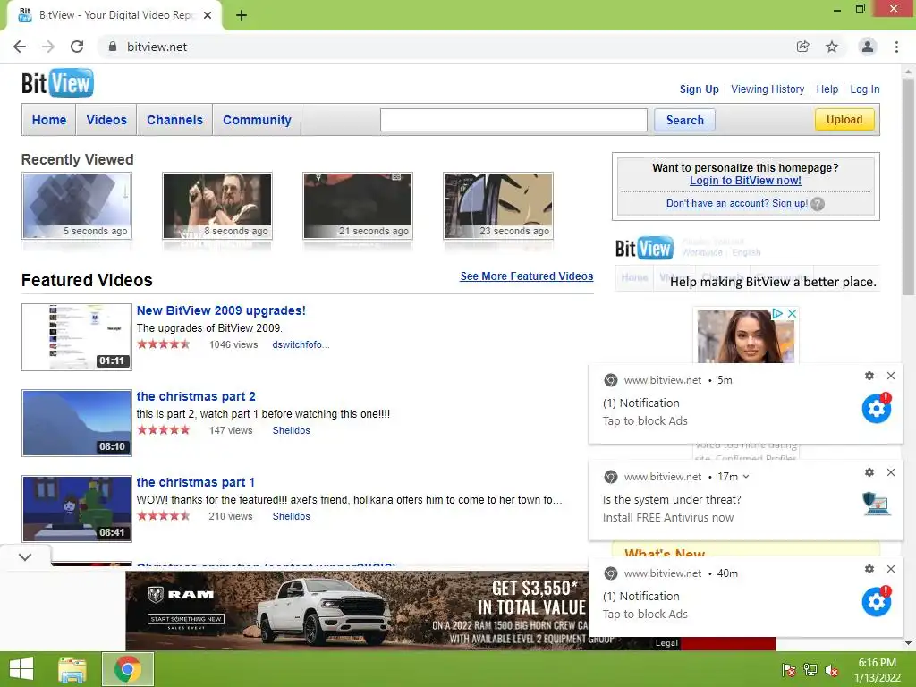Open a new browser tab with plus icon
The image size is (916, 687).
[x=242, y=15]
